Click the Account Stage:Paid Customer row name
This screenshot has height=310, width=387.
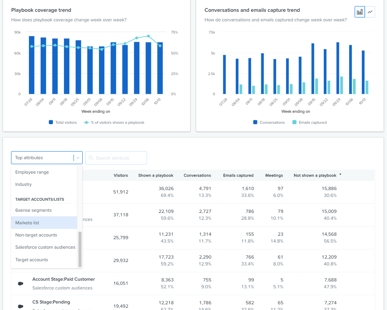pos(64,279)
